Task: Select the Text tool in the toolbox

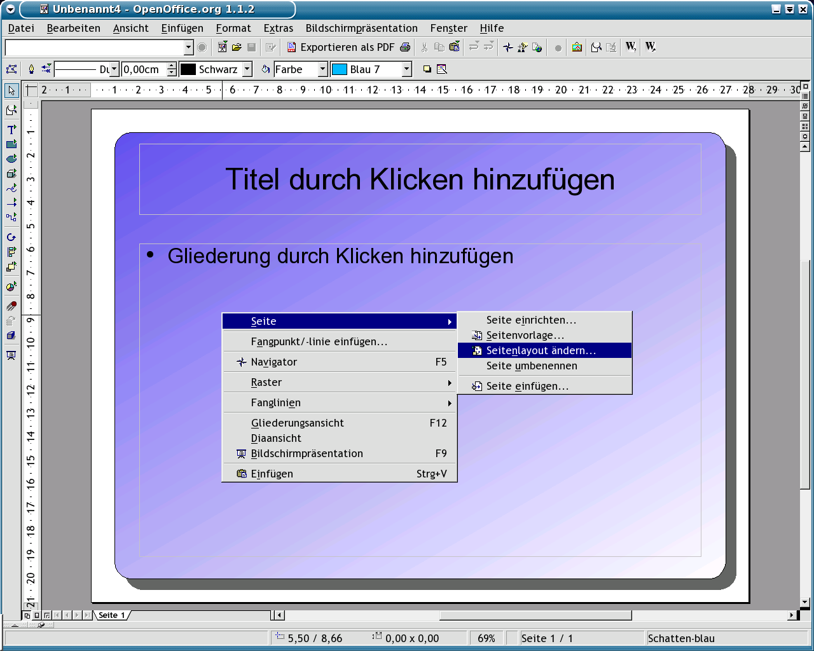Action: coord(11,129)
